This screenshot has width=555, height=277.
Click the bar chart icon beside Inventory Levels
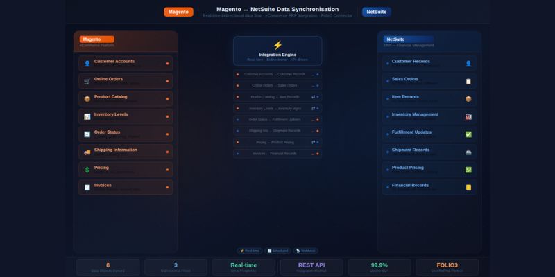pos(87,116)
